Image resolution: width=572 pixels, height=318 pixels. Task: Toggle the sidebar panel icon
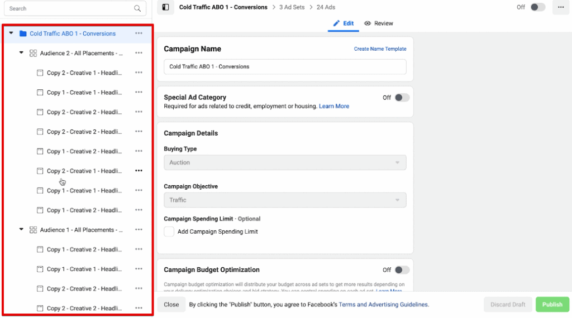click(165, 7)
